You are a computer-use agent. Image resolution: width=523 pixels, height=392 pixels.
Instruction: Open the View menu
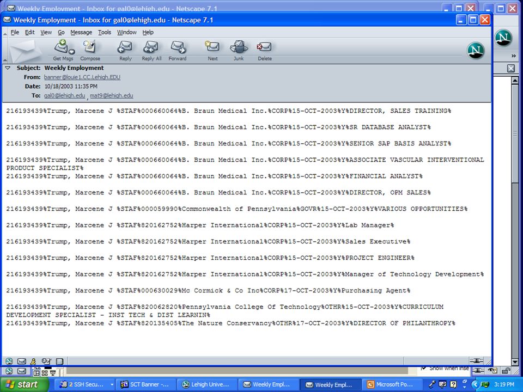pyautogui.click(x=46, y=32)
